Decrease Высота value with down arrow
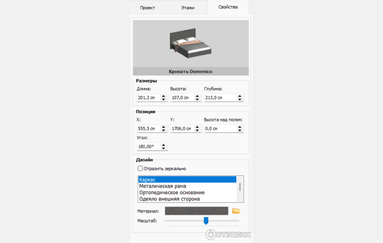 click(x=198, y=99)
